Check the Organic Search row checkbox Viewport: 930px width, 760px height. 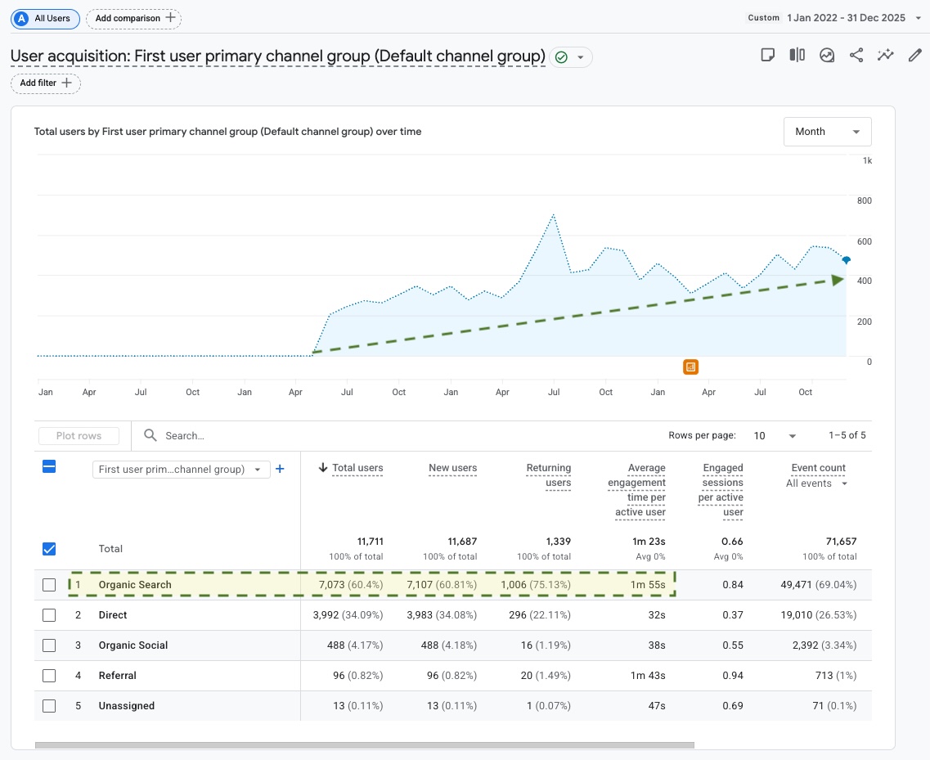click(x=49, y=585)
